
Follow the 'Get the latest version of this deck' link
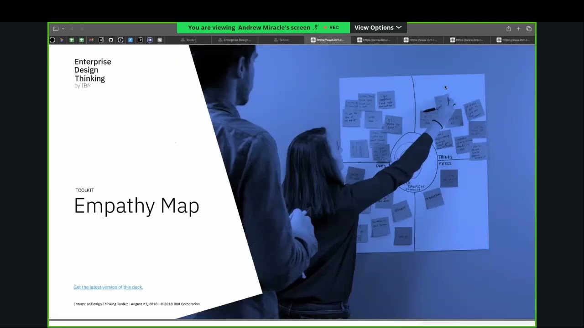[108, 287]
